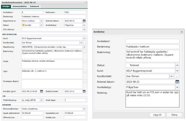
Task: Expand Avvikelsetyp dropdown in Avvikelse dialog
Action: (177, 87)
